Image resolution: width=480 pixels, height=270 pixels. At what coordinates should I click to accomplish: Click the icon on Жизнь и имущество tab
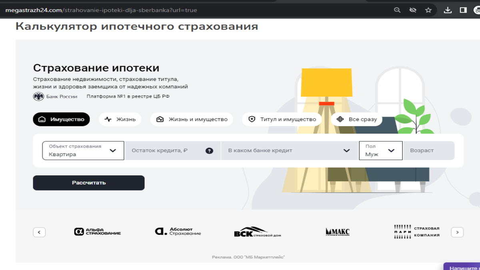(160, 119)
